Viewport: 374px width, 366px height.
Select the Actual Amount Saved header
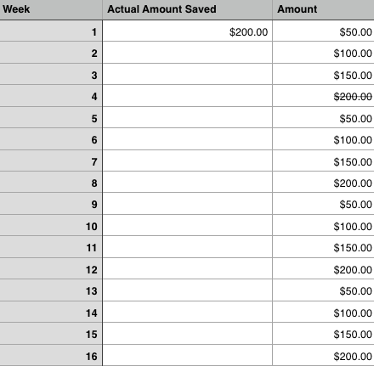tap(187, 9)
